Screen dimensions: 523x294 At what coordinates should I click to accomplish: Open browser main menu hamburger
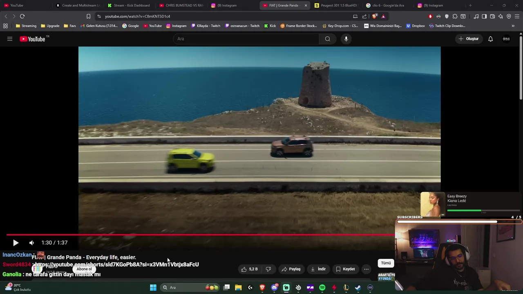coord(517,16)
